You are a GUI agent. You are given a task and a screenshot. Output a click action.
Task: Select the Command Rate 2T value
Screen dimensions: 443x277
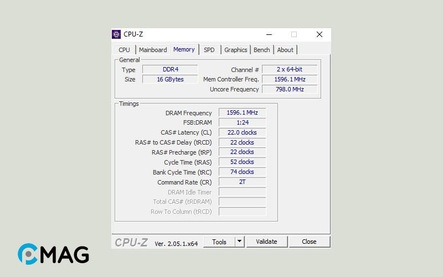pos(242,182)
